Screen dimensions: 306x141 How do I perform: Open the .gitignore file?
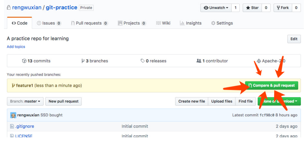coord(25,126)
